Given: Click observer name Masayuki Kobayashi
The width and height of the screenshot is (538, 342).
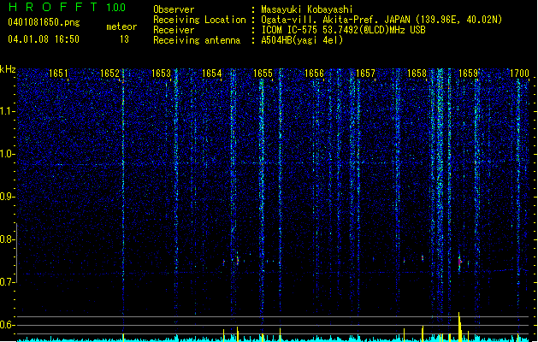Looking at the screenshot, I should tap(307, 9).
